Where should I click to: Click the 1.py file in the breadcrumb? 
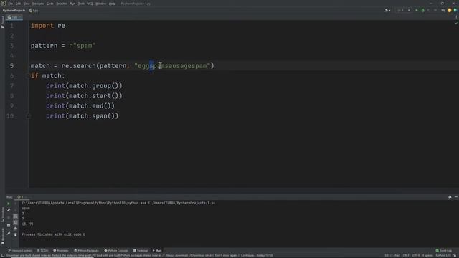coord(34,11)
